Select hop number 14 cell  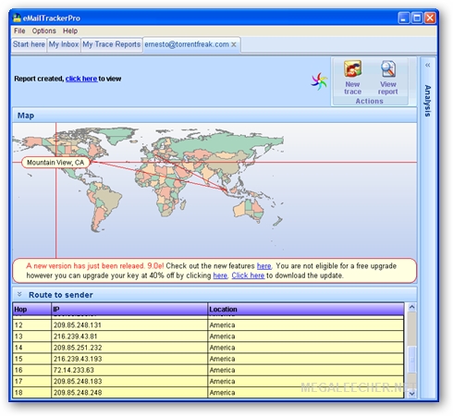[31, 348]
